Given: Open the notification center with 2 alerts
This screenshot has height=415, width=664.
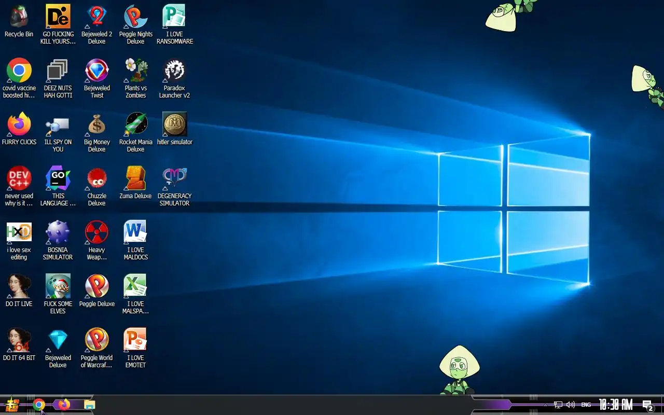Looking at the screenshot, I should pyautogui.click(x=647, y=405).
